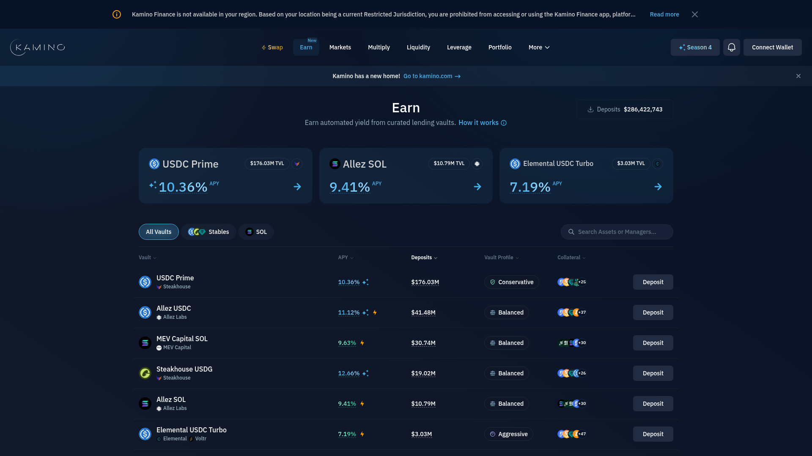The height and width of the screenshot is (456, 812).
Task: Click collateral icons +47 in Elemental USDC Turbo row
Action: [572, 434]
